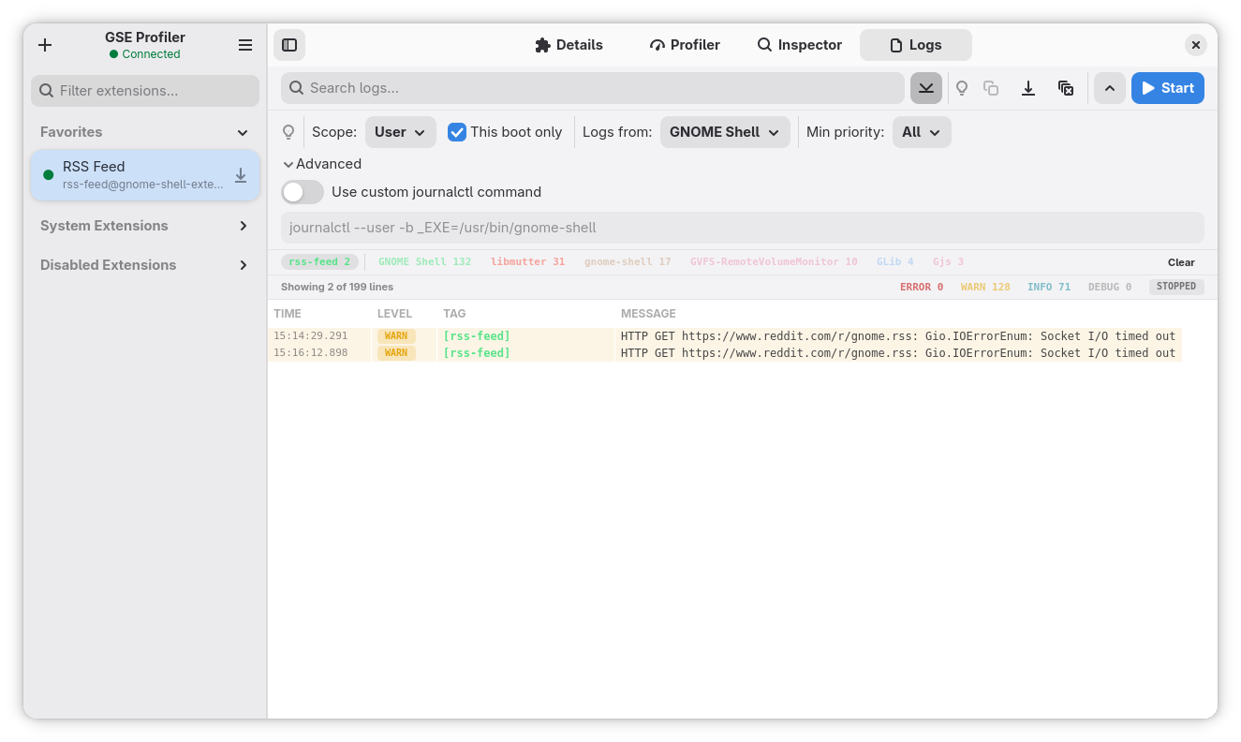The height and width of the screenshot is (742, 1241).
Task: Click the journalctl command field
Action: coord(743,228)
